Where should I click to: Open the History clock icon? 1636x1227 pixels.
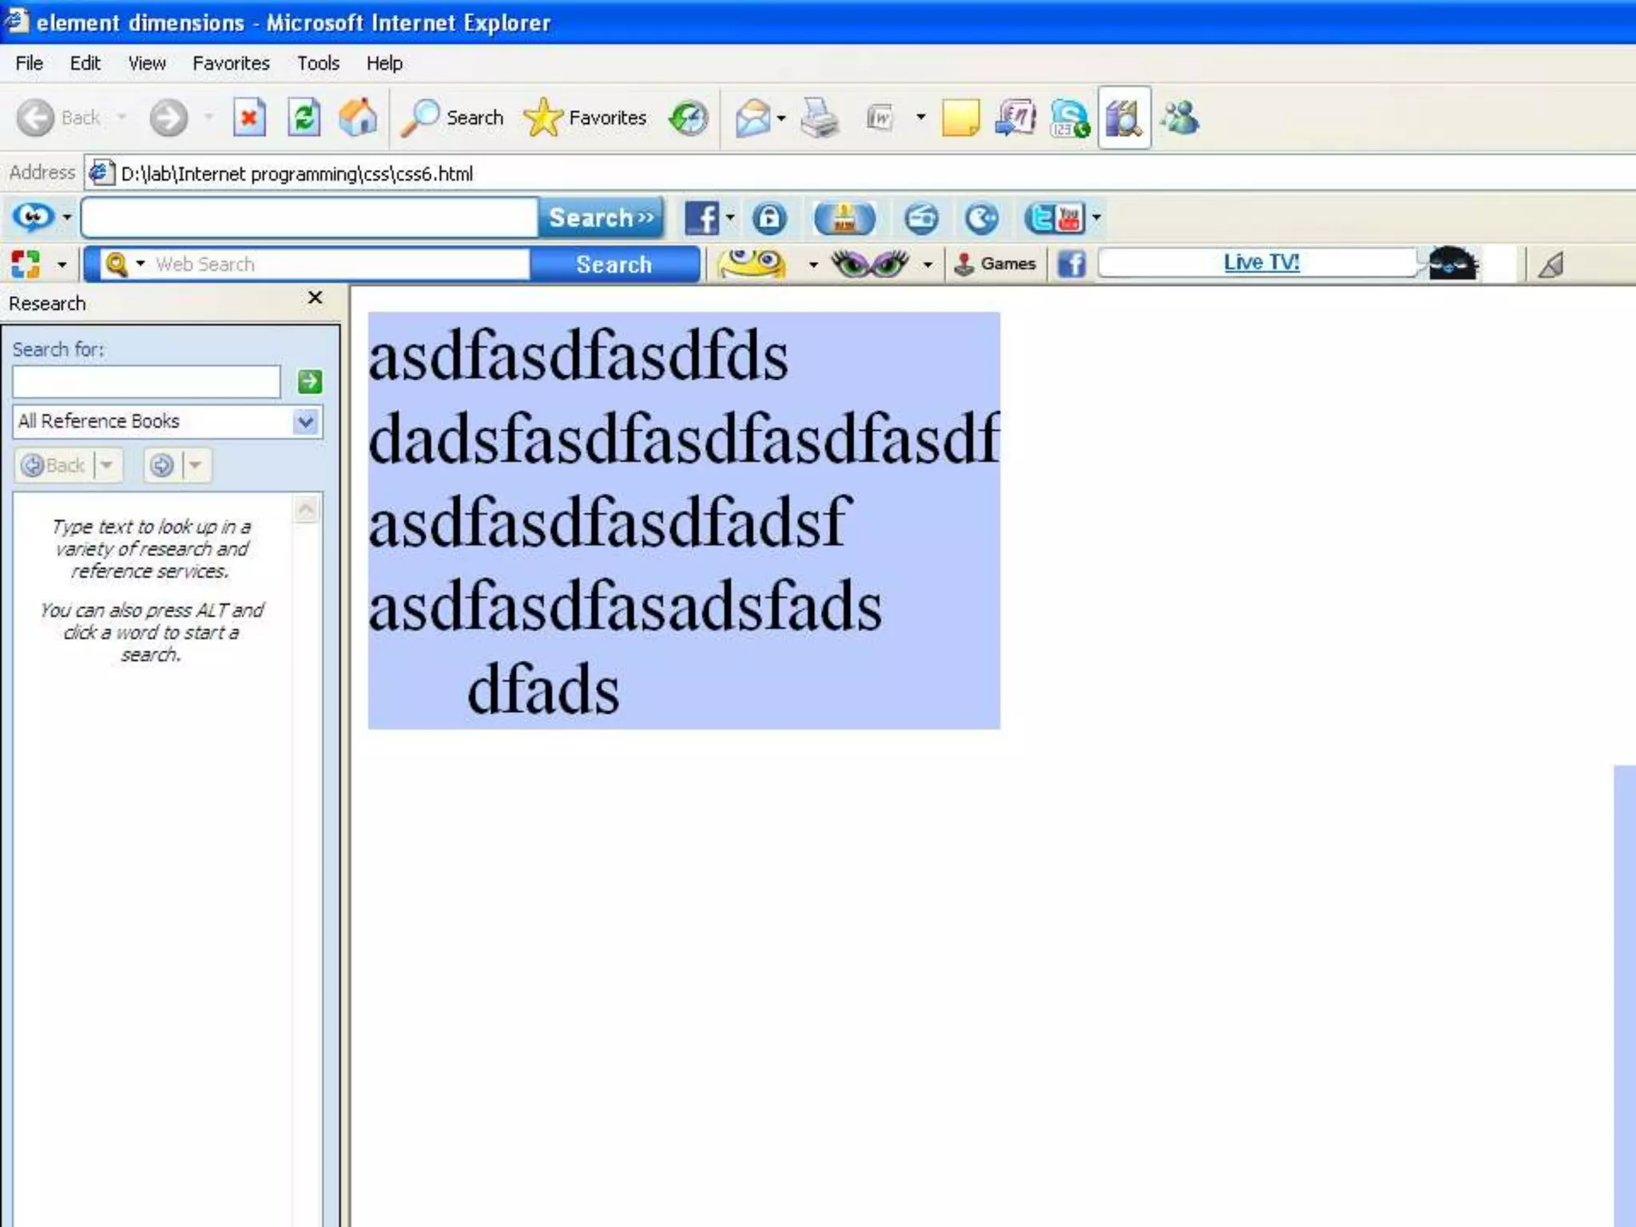coord(688,118)
